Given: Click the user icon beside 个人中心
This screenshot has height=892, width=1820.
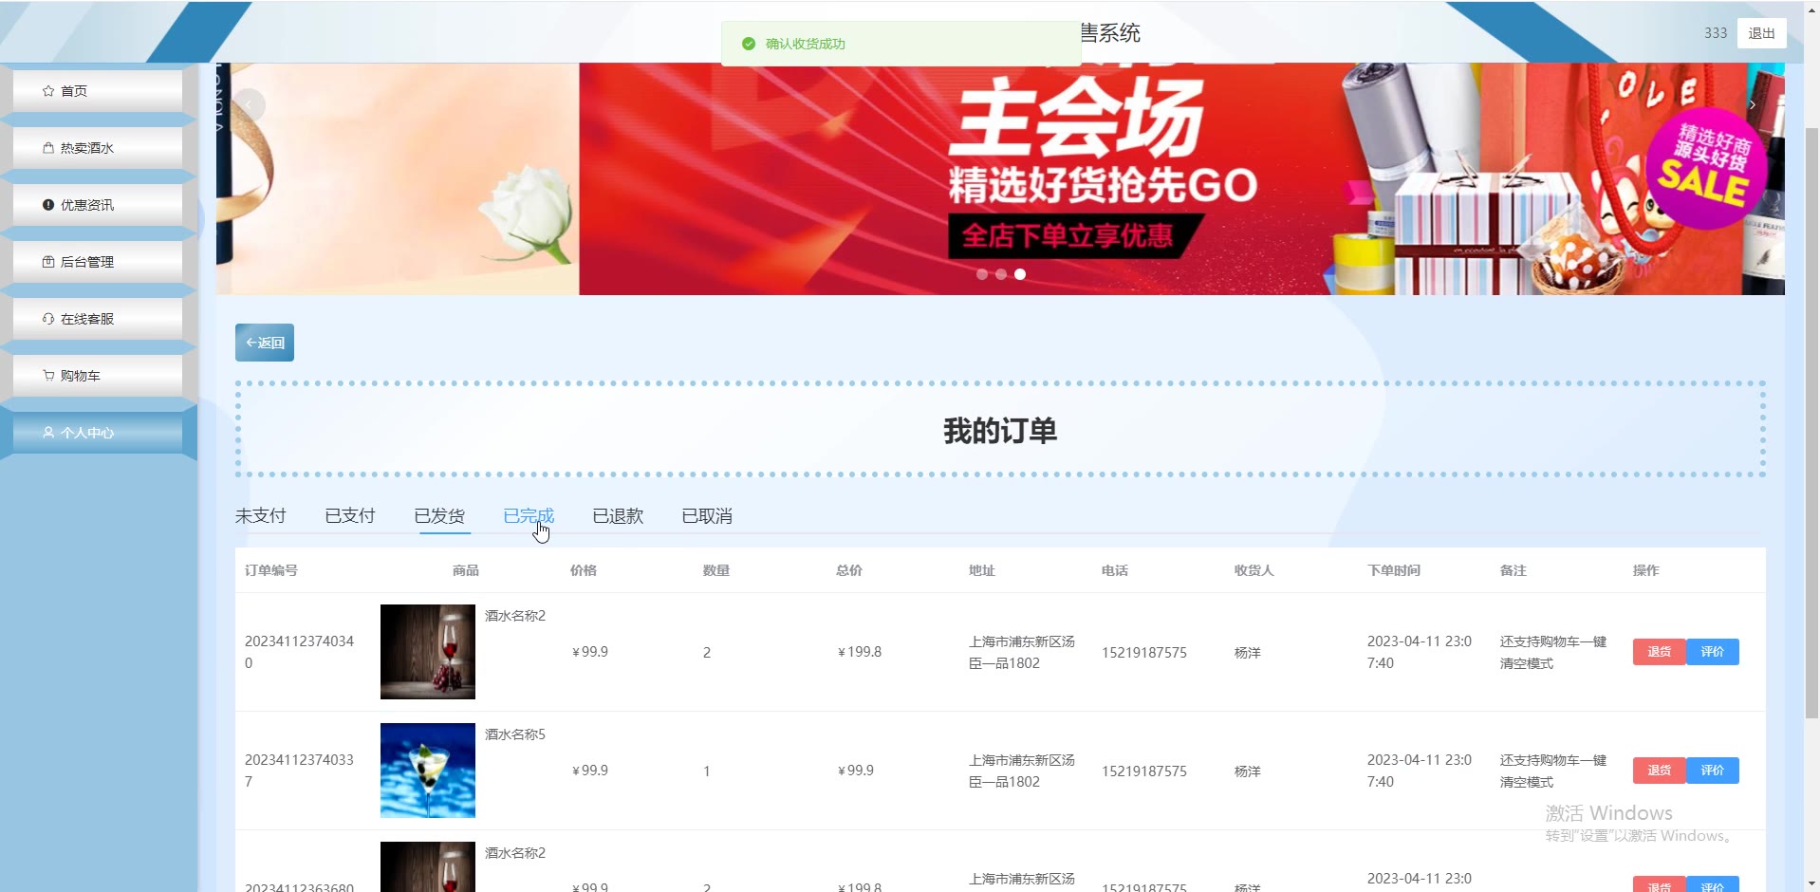Looking at the screenshot, I should tap(48, 433).
